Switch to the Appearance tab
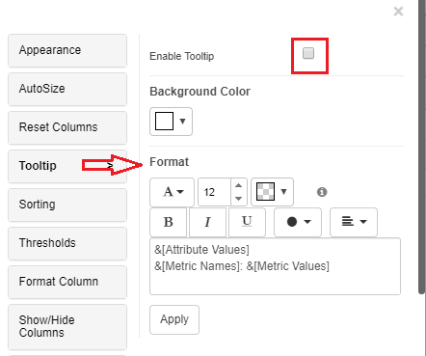The height and width of the screenshot is (356, 426). click(67, 50)
